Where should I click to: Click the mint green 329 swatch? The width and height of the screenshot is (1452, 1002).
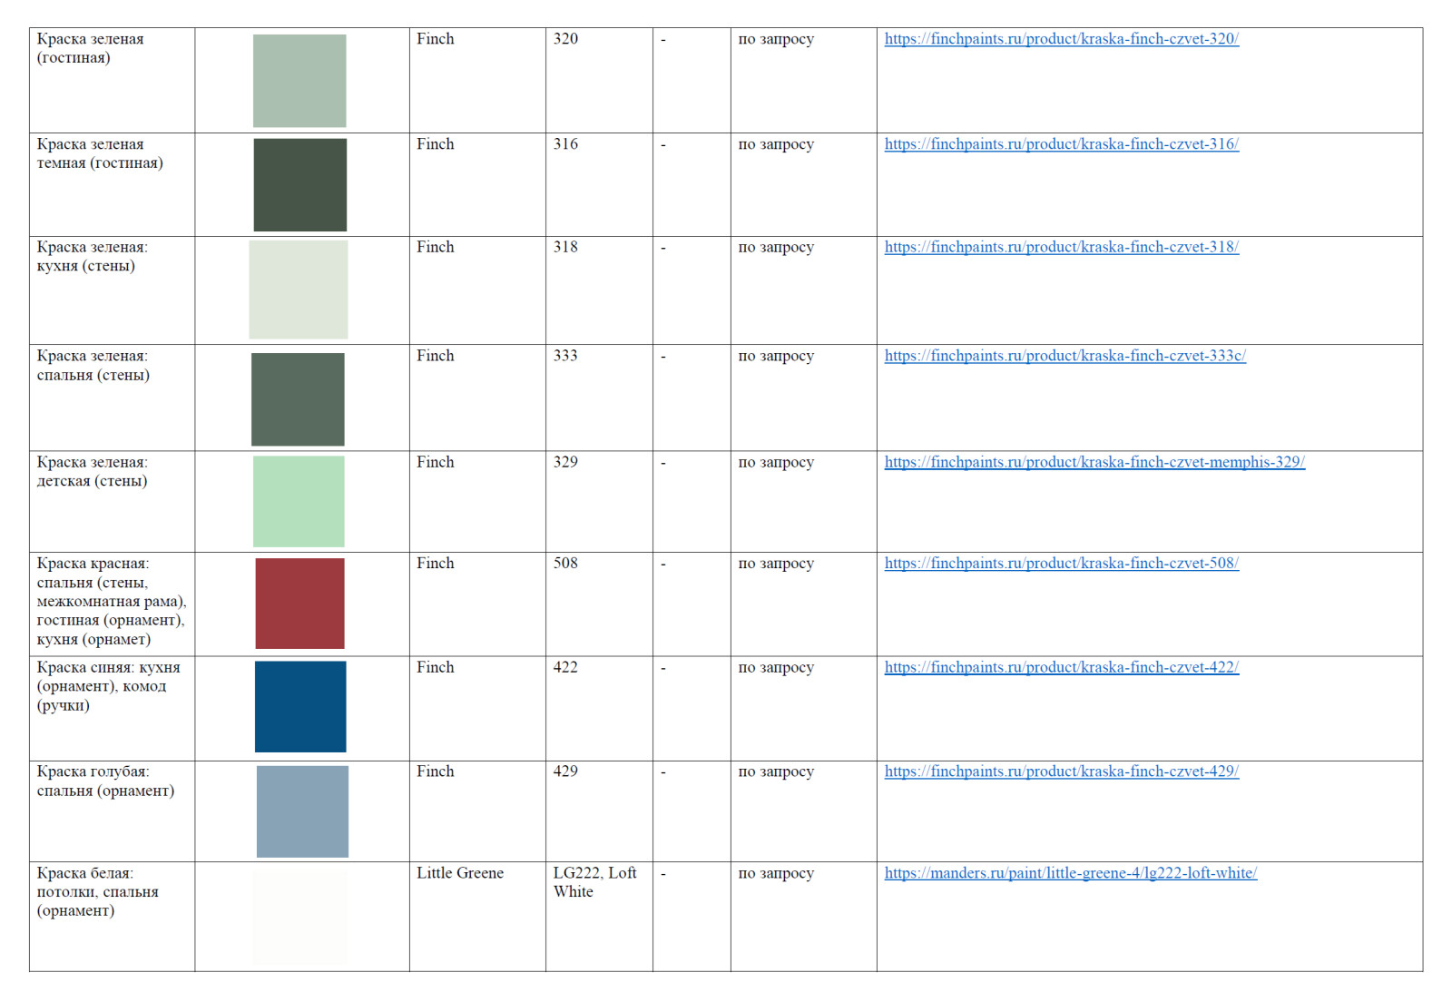(299, 501)
